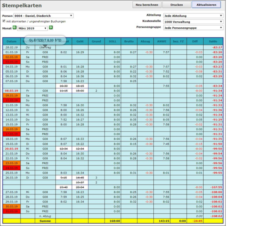The width and height of the screenshot is (273, 226).
Task: Select the 08.03.19 date cell
Action: 11,91
